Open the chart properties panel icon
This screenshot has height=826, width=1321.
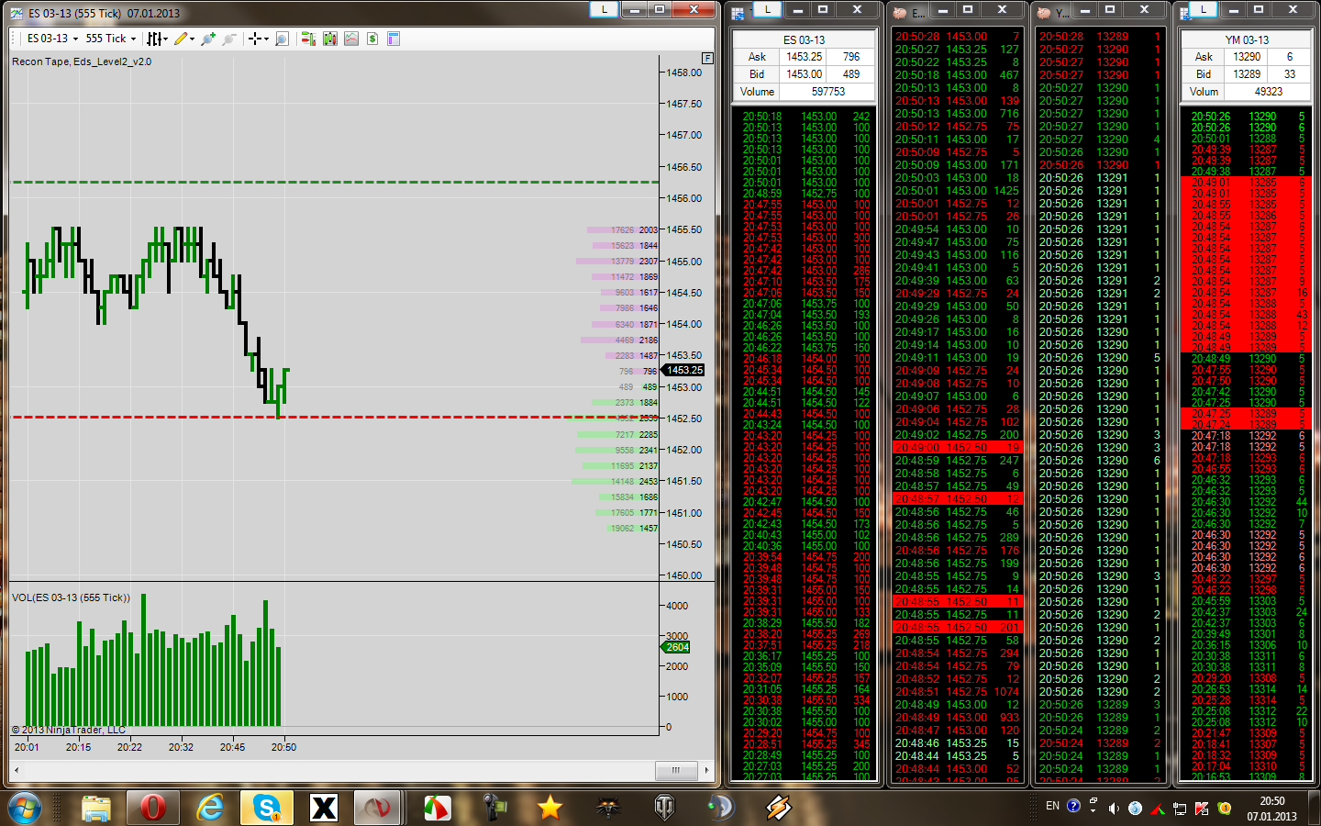pos(394,39)
